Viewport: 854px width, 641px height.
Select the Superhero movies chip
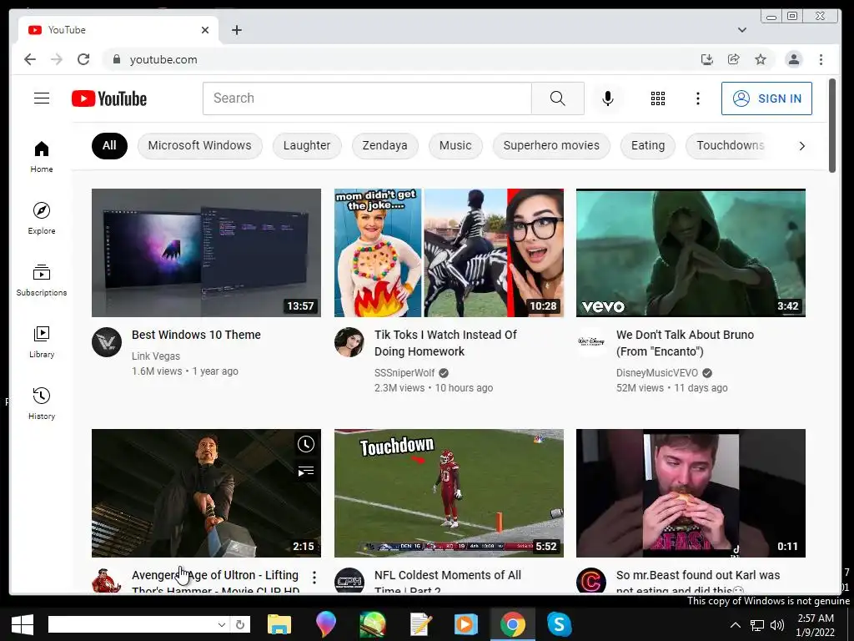click(x=551, y=146)
